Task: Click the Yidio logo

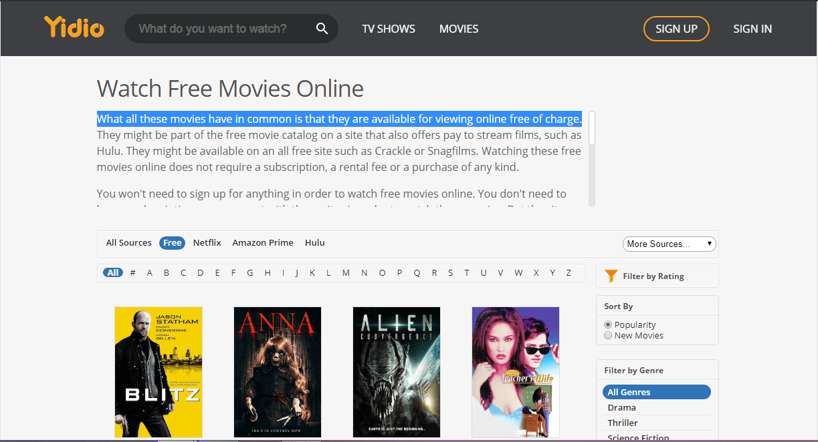Action: pyautogui.click(x=74, y=28)
